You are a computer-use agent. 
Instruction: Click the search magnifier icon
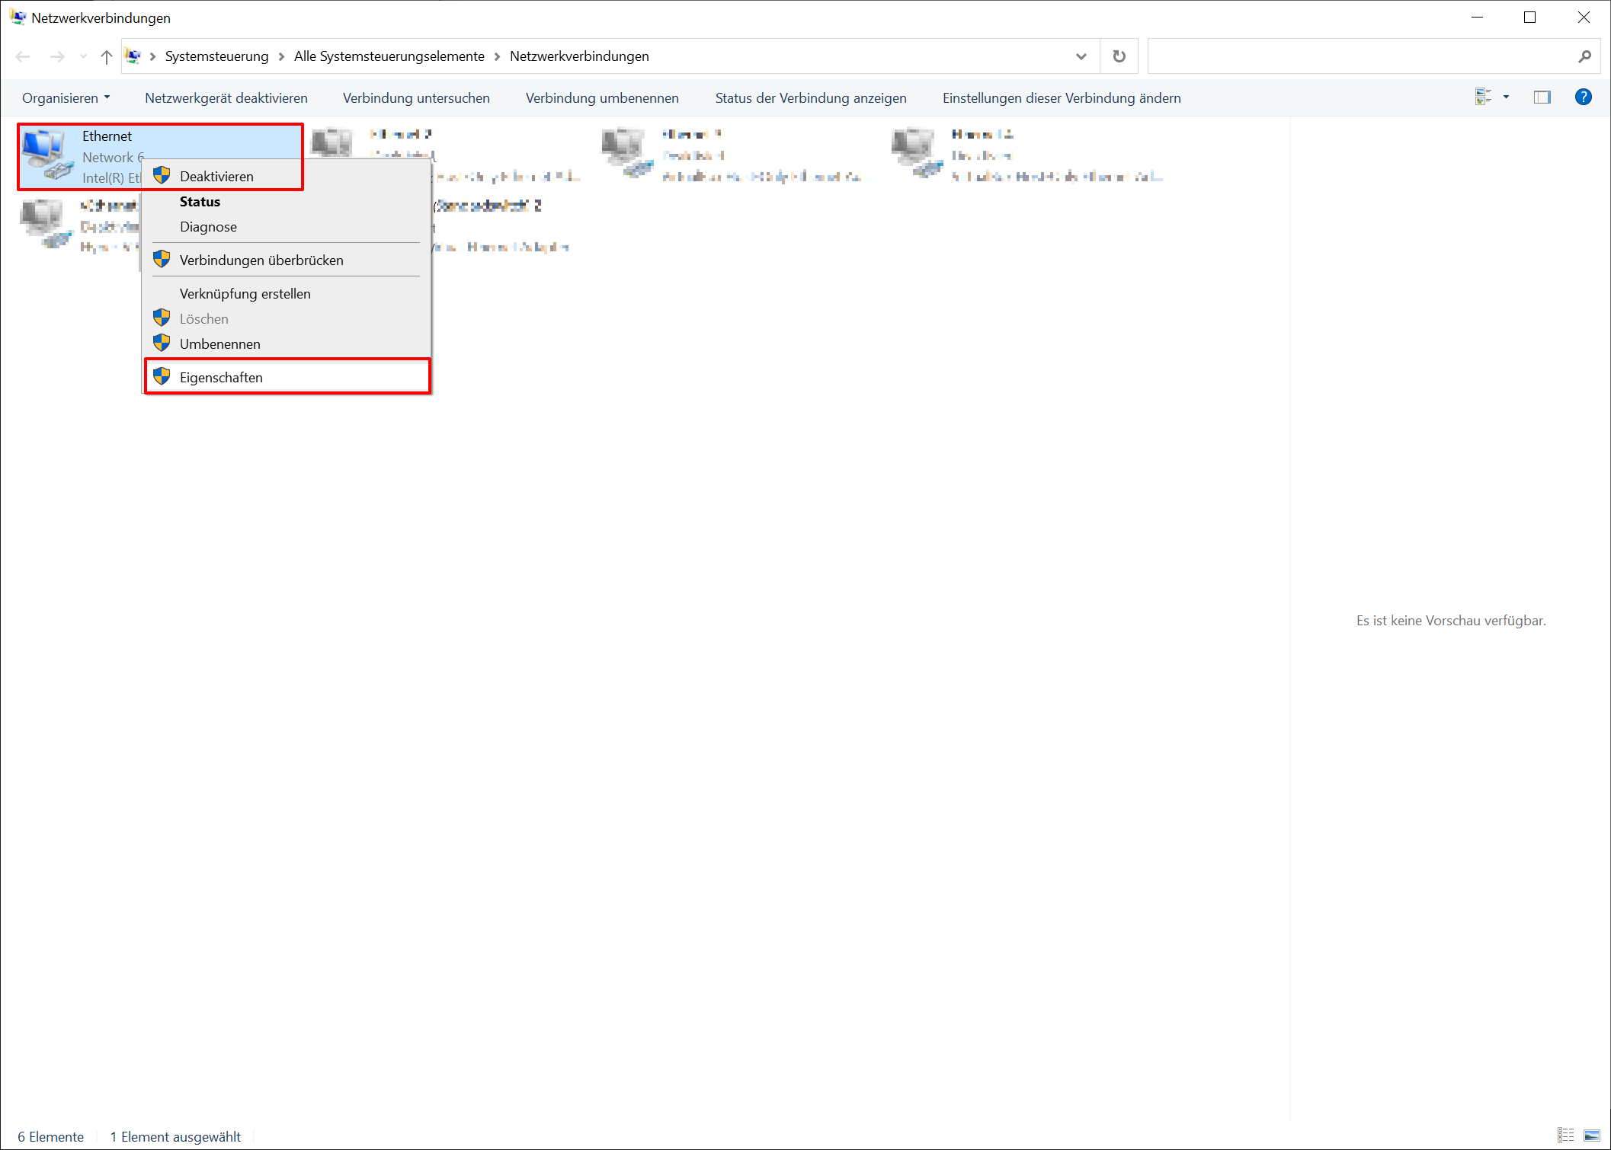coord(1584,56)
